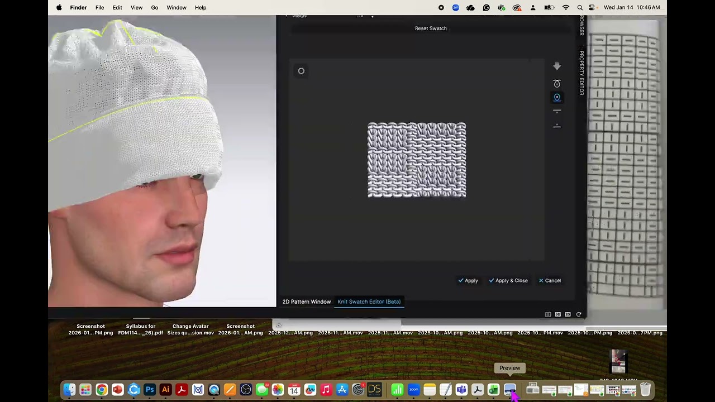Open Excel from the Dock

[493, 390]
